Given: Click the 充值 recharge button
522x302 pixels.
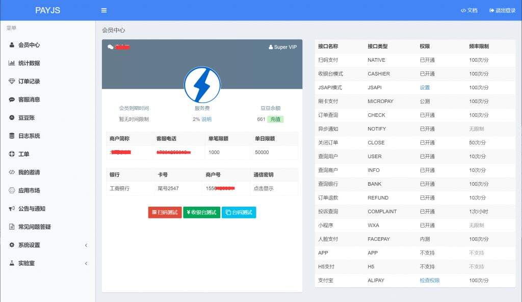Looking at the screenshot, I should click(x=275, y=119).
